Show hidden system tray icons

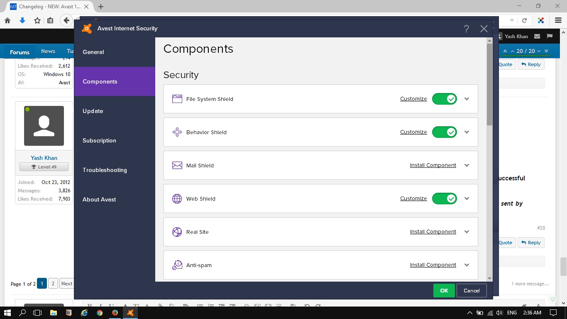point(470,313)
